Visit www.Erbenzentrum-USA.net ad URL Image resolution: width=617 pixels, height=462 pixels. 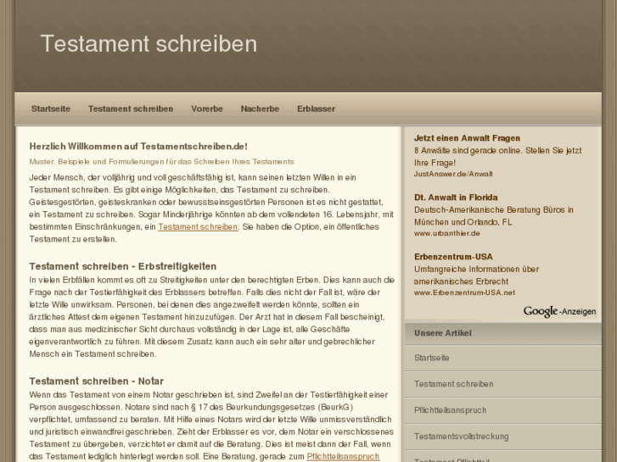464,292
